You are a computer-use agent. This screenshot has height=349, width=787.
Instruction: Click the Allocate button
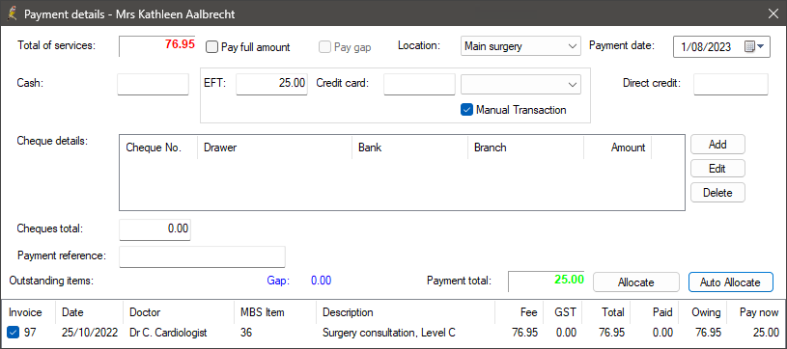[636, 282]
